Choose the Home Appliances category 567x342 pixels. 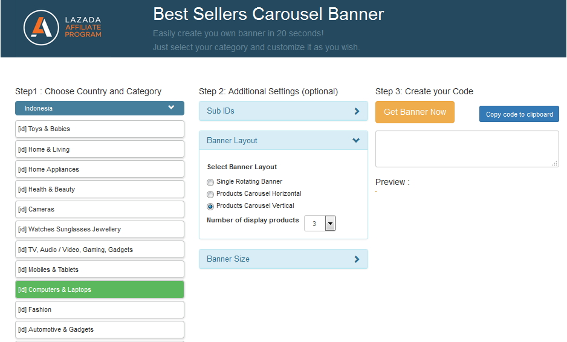100,169
